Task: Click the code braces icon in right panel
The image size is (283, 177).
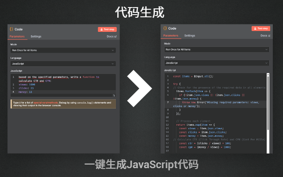Action: point(165,28)
